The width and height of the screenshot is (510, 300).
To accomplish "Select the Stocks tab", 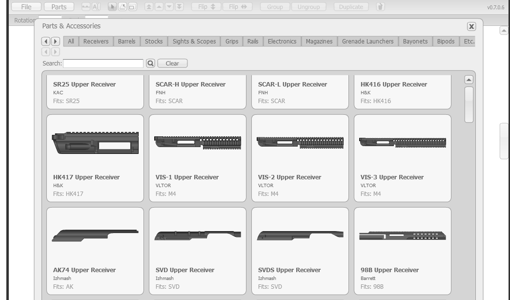I will coord(154,42).
